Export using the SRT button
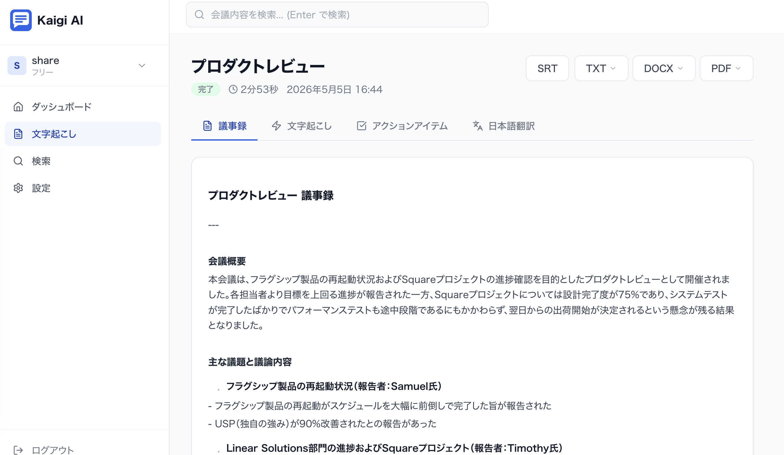This screenshot has width=784, height=455. [x=547, y=68]
